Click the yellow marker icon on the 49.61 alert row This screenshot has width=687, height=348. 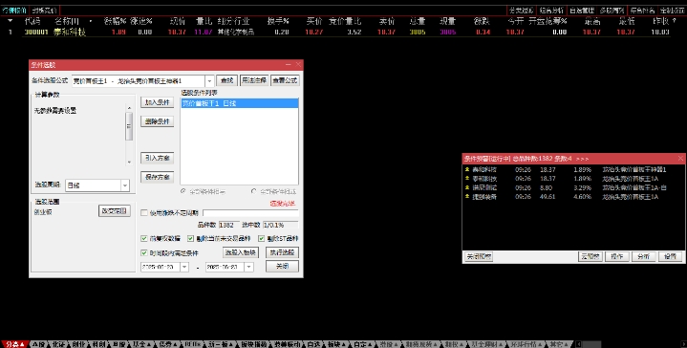pos(467,197)
